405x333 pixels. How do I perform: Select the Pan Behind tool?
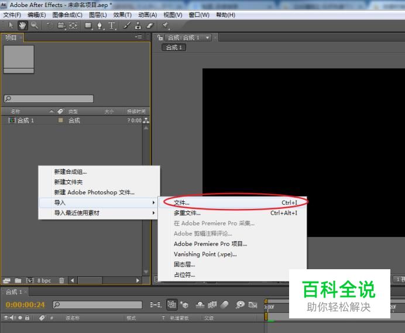(73, 25)
